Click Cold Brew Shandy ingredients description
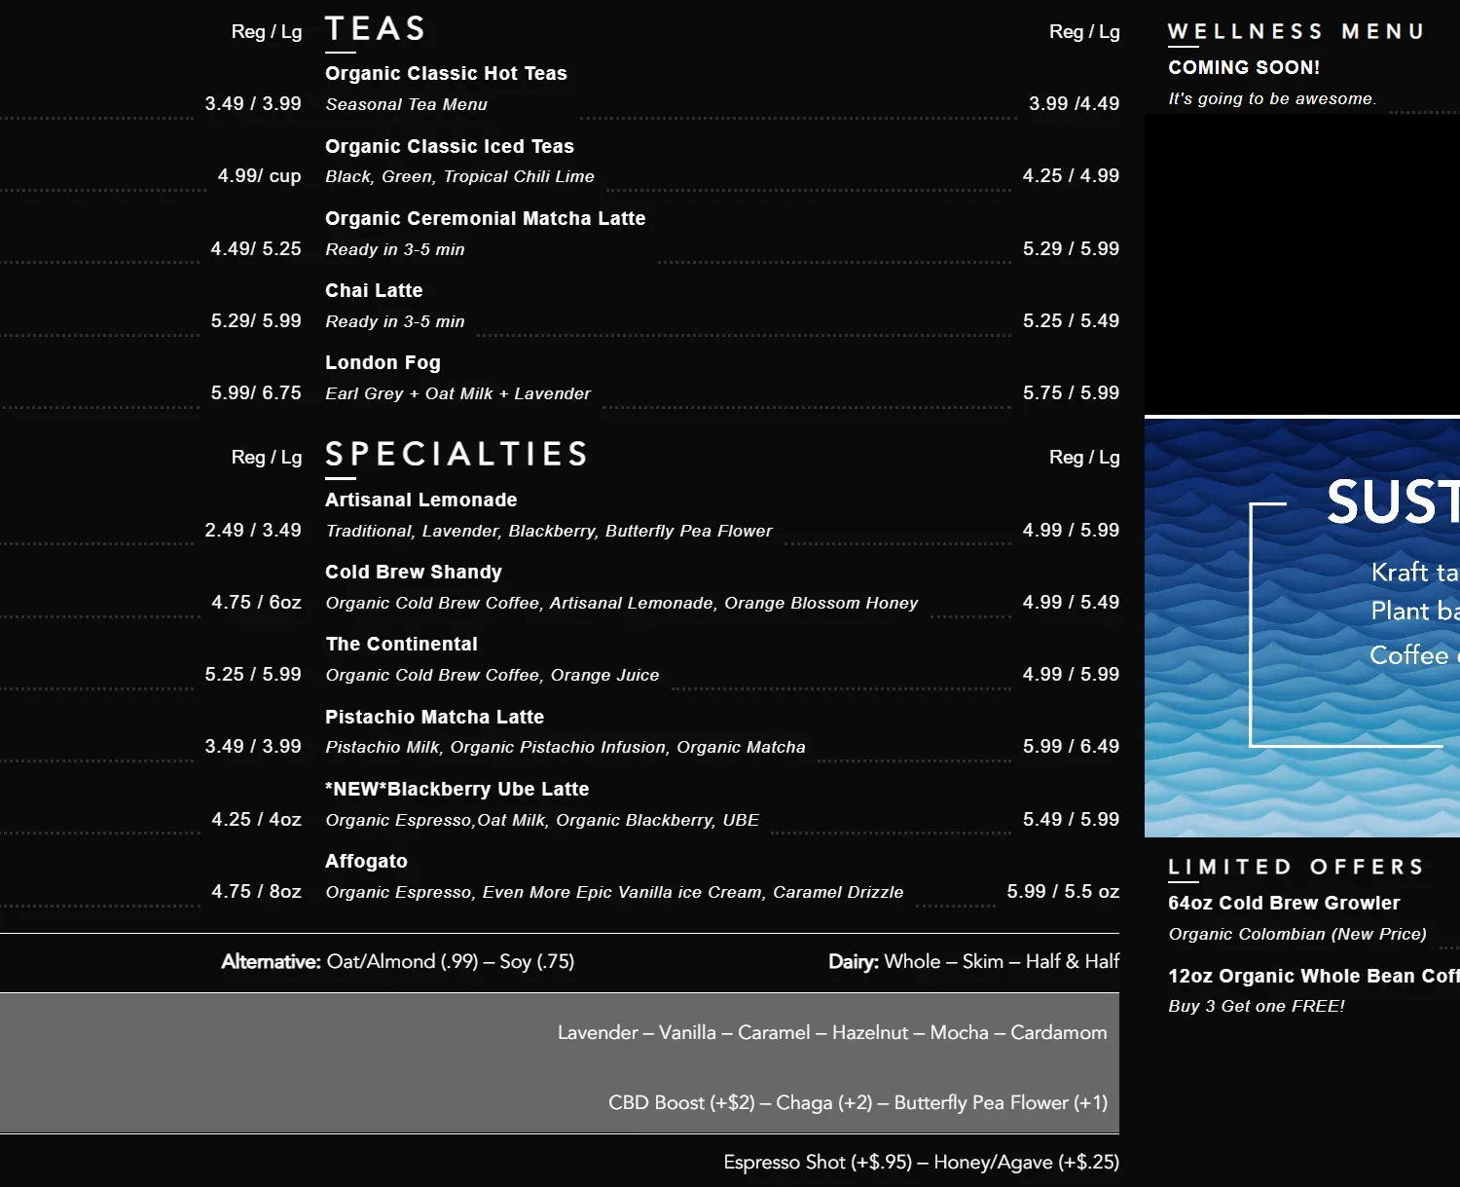1460x1187 pixels. click(622, 603)
